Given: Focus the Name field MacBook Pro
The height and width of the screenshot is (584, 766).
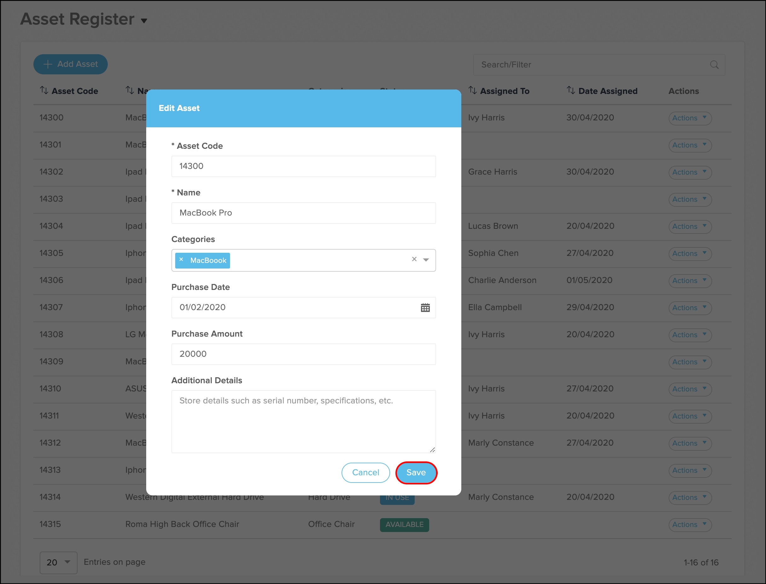Looking at the screenshot, I should (303, 213).
